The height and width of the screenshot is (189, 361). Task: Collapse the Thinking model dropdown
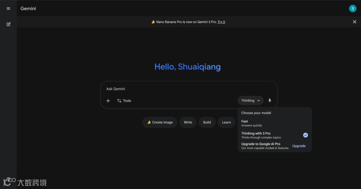pos(250,100)
